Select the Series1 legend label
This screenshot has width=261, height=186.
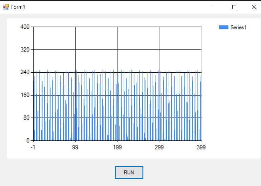[x=238, y=27]
